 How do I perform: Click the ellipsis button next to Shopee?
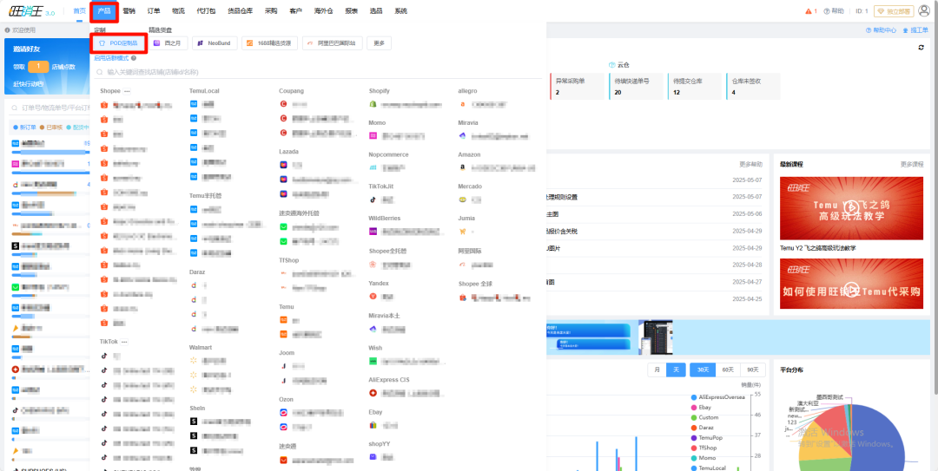[x=127, y=91]
